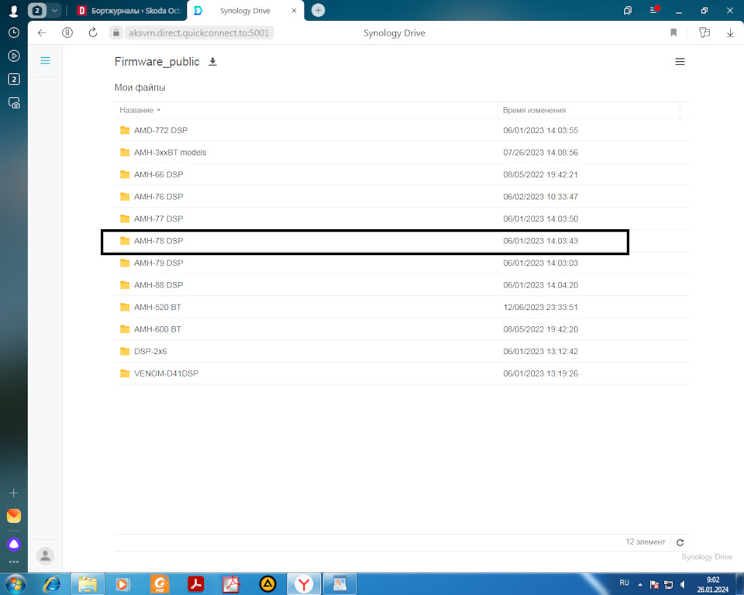Open the browser history clock icon
This screenshot has height=595, width=744.
coord(14,33)
